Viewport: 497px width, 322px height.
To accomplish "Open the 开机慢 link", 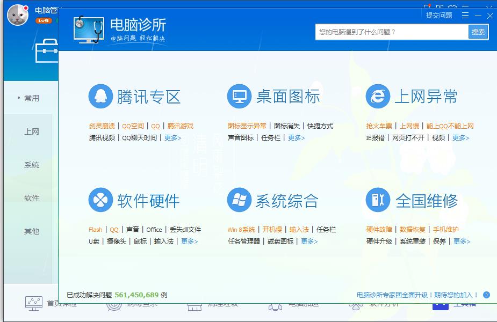I will pyautogui.click(x=272, y=230).
